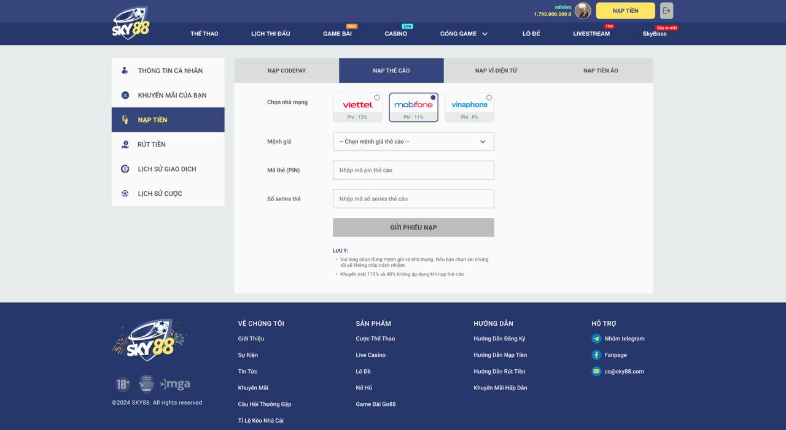Click the card PIN input field
This screenshot has width=786, height=430.
coord(413,170)
